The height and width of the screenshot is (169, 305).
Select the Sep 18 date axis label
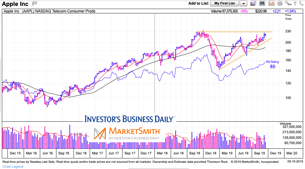coord(195,153)
